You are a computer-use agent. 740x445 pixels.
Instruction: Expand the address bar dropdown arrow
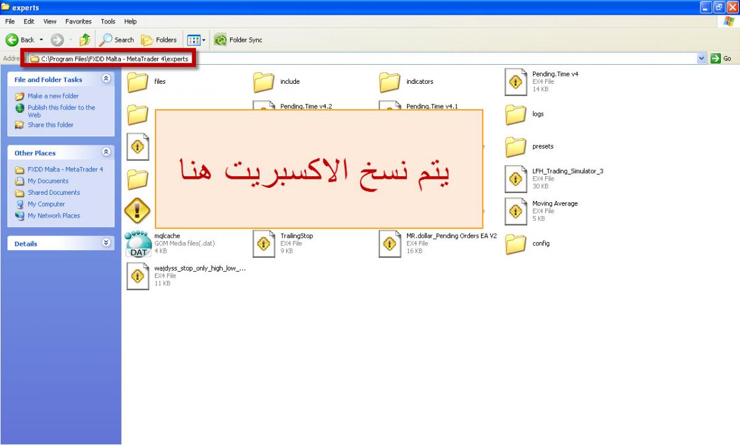(702, 59)
